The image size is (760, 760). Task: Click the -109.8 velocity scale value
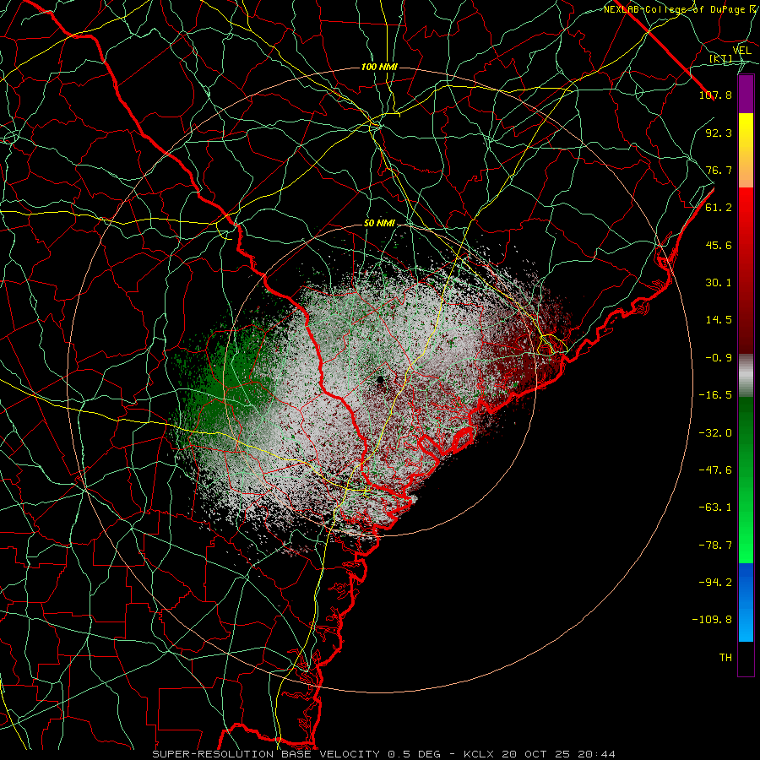click(712, 620)
